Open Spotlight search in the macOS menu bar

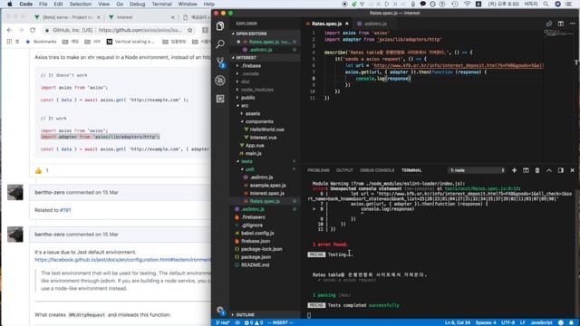(x=546, y=4)
